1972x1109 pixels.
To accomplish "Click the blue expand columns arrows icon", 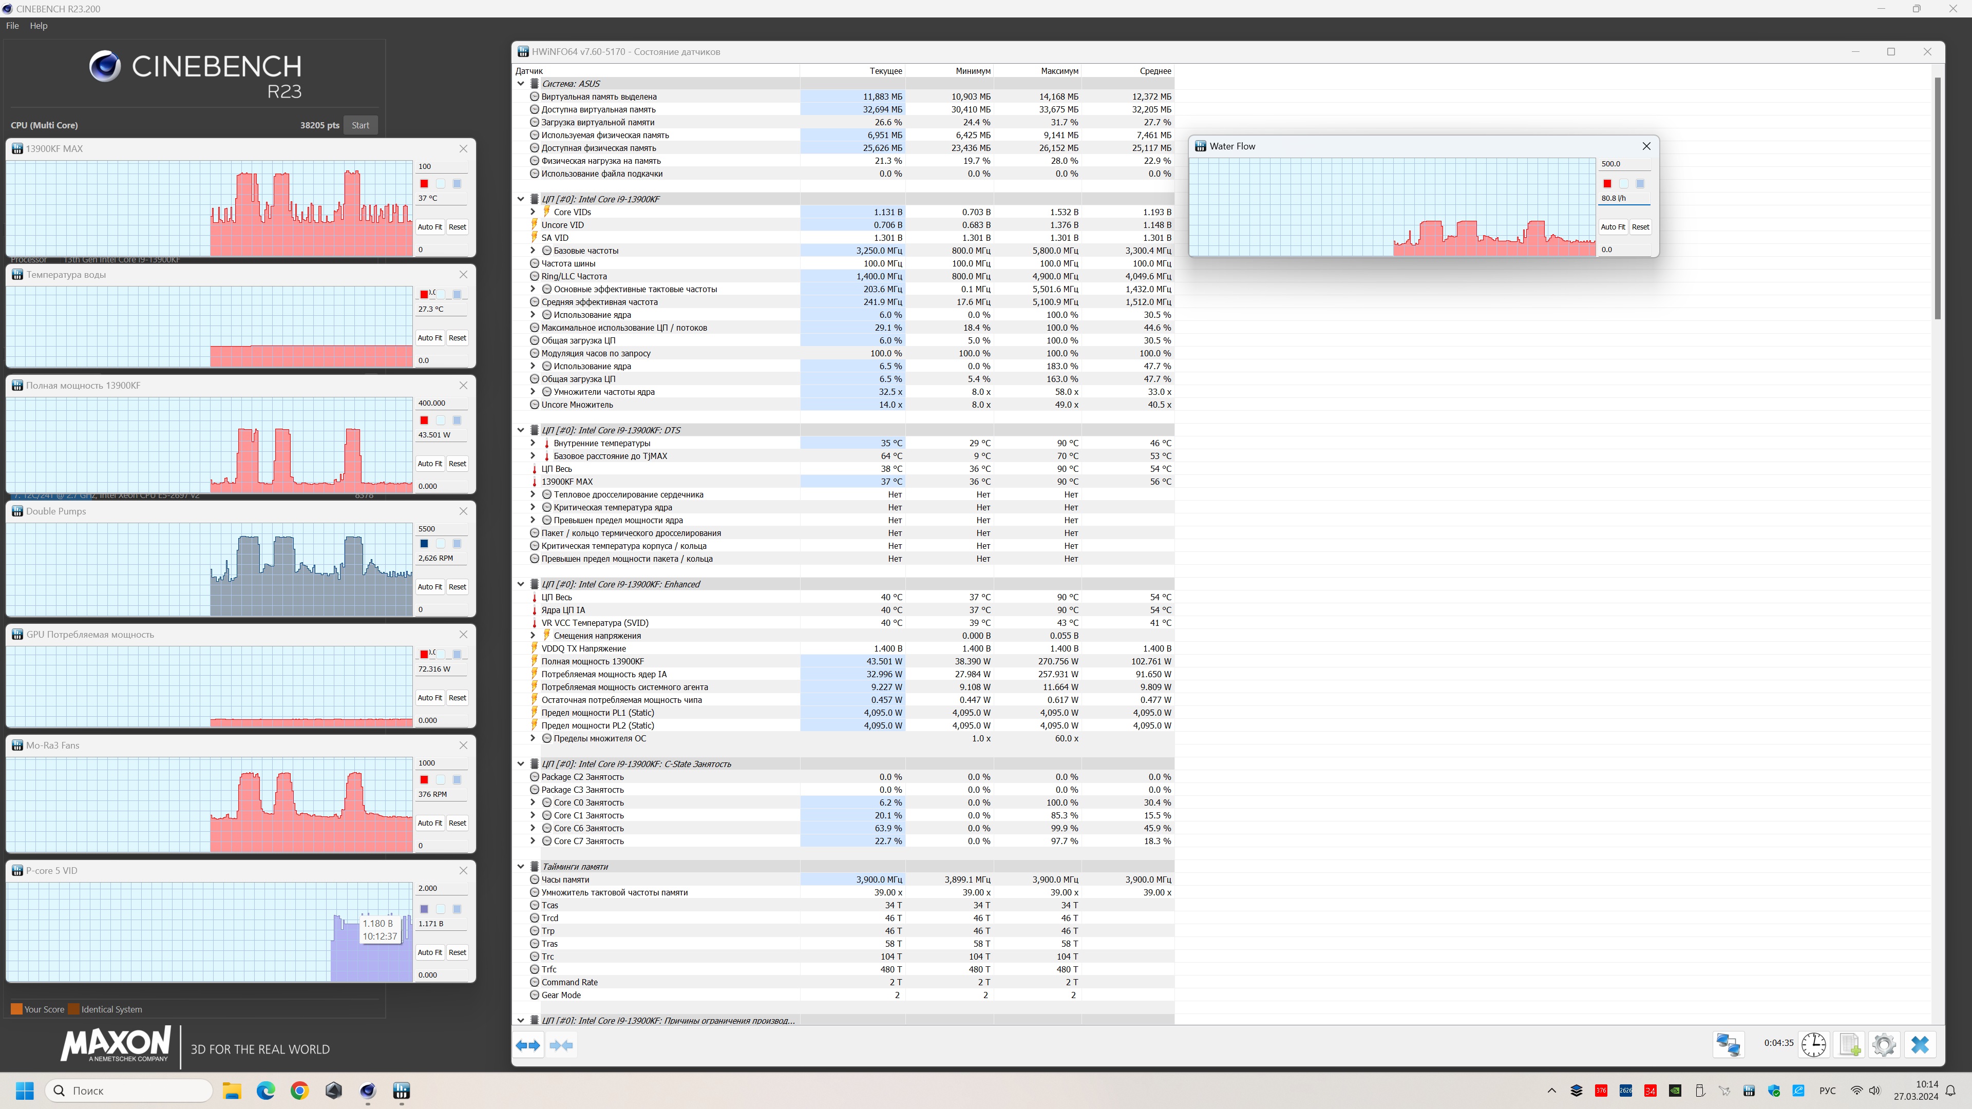I will pos(527,1045).
